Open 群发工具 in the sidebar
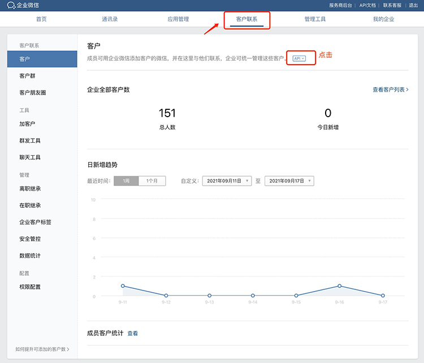The height and width of the screenshot is (363, 424). coord(30,140)
